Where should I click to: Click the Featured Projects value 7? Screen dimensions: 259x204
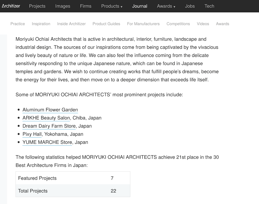112,178
